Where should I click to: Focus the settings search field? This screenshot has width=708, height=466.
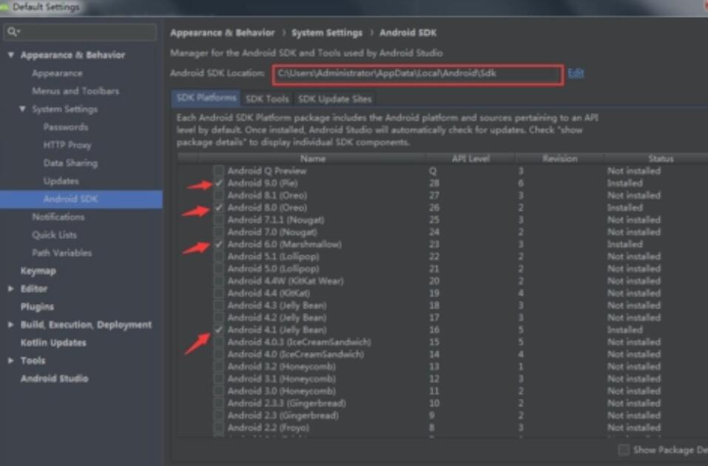(81, 32)
